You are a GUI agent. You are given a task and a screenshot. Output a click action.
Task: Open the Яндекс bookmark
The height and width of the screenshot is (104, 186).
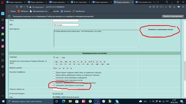(12, 11)
